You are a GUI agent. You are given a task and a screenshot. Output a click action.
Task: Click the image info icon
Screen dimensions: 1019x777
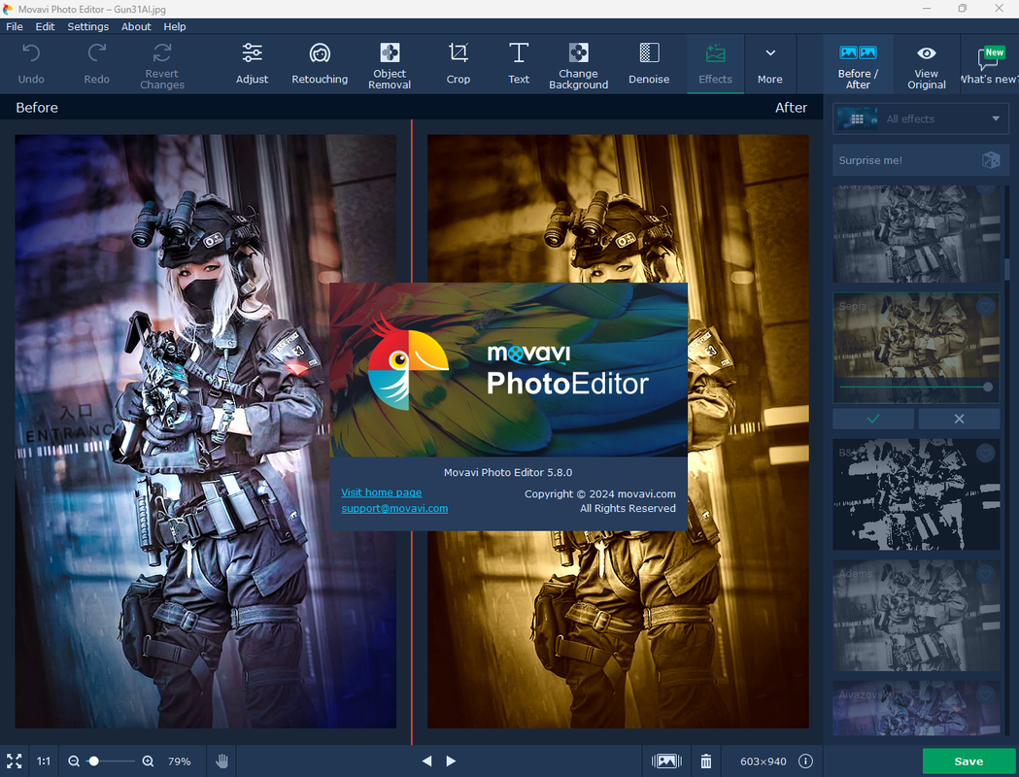point(805,760)
